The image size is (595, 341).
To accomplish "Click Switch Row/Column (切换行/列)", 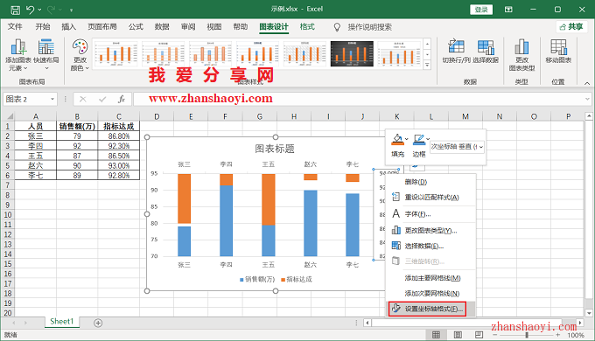I will (456, 52).
